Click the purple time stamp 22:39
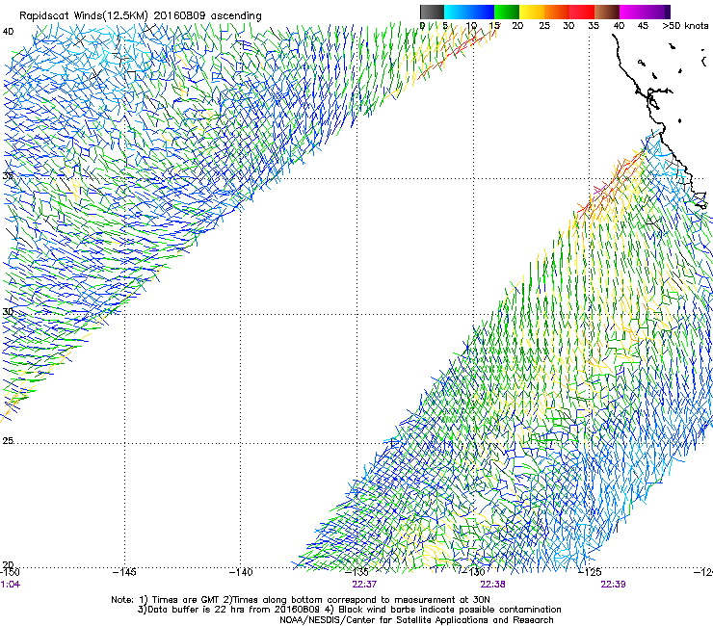This screenshot has width=713, height=626. click(613, 584)
